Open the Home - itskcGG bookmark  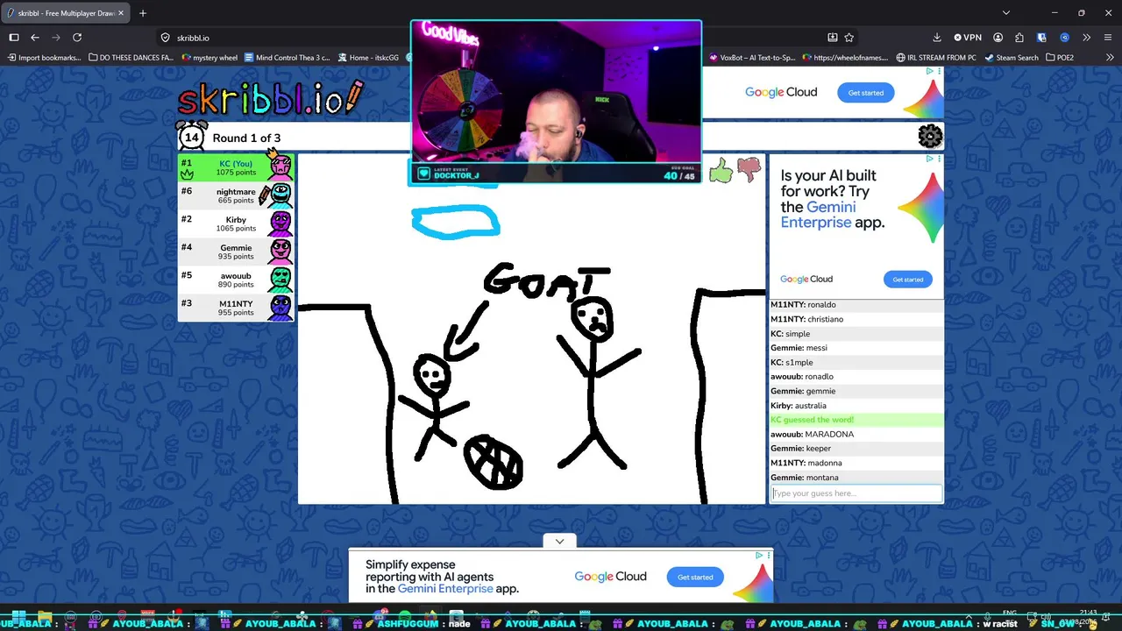coord(368,58)
